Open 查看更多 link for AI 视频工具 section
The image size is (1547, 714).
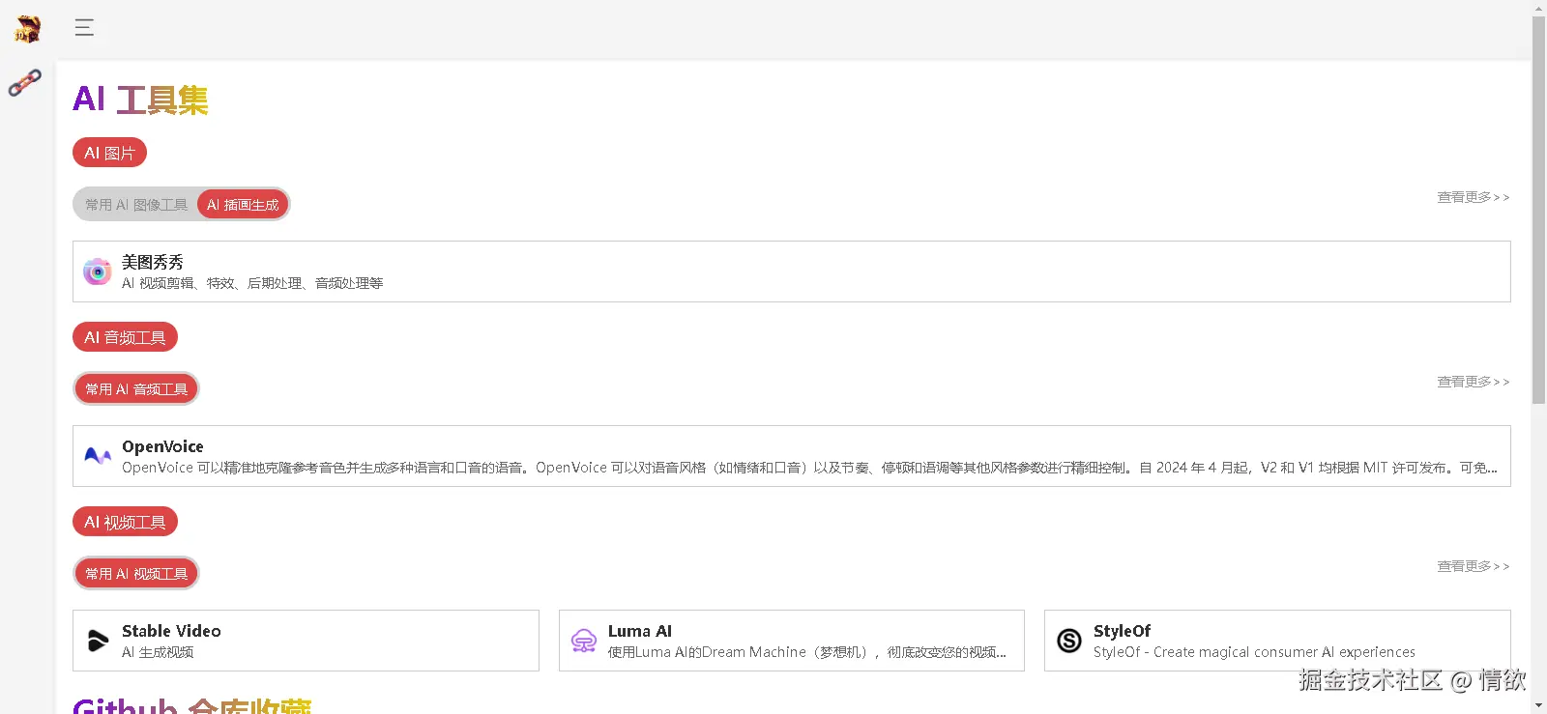[1474, 566]
